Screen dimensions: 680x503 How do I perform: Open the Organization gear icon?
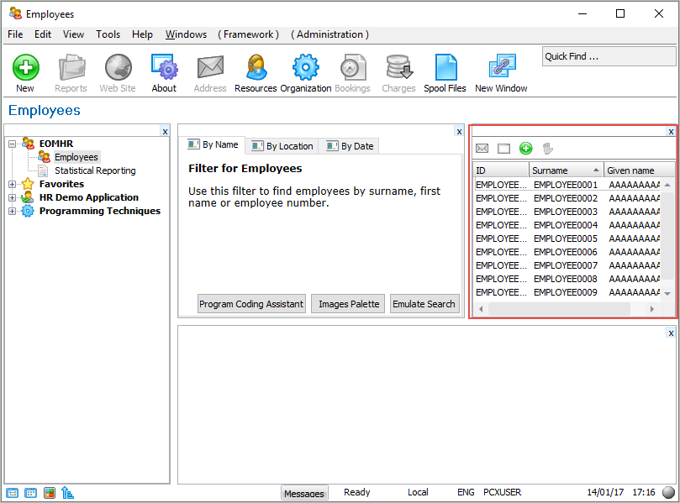[305, 67]
